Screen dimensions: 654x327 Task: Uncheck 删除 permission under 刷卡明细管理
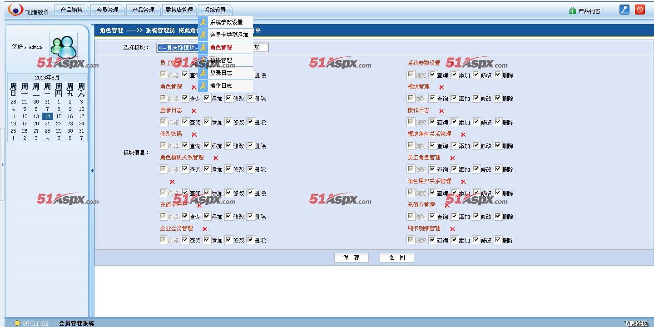[x=498, y=240]
